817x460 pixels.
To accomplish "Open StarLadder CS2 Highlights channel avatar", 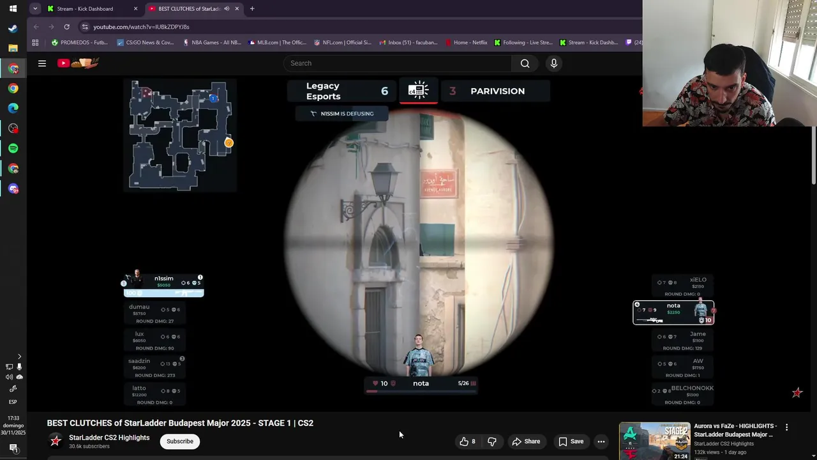I will click(x=56, y=441).
